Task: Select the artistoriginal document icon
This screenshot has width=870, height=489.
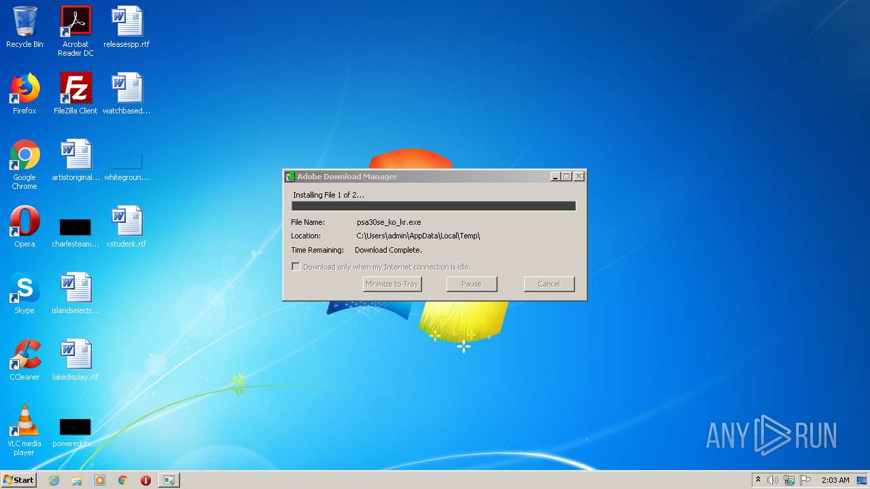Action: pyautogui.click(x=75, y=160)
